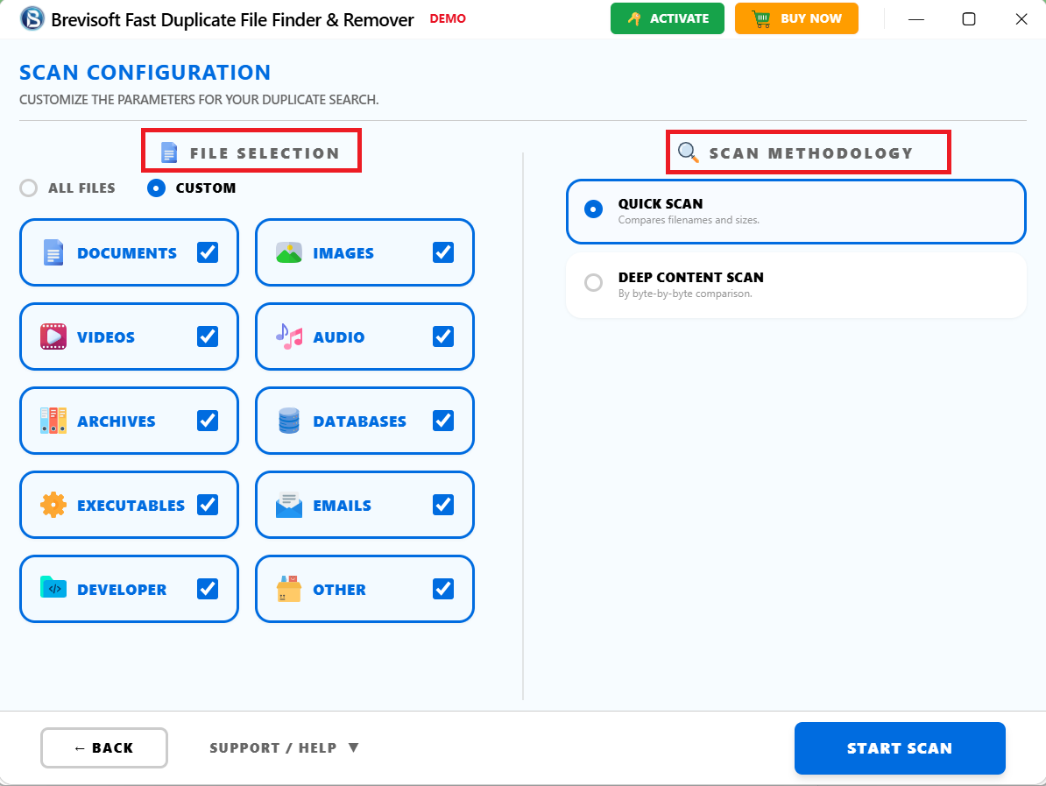Click the Audio music note icon

pyautogui.click(x=289, y=336)
